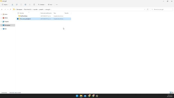Screen dimensions: 174x98
Task: Sort by Fecha de modificación column
Action: click(46, 13)
